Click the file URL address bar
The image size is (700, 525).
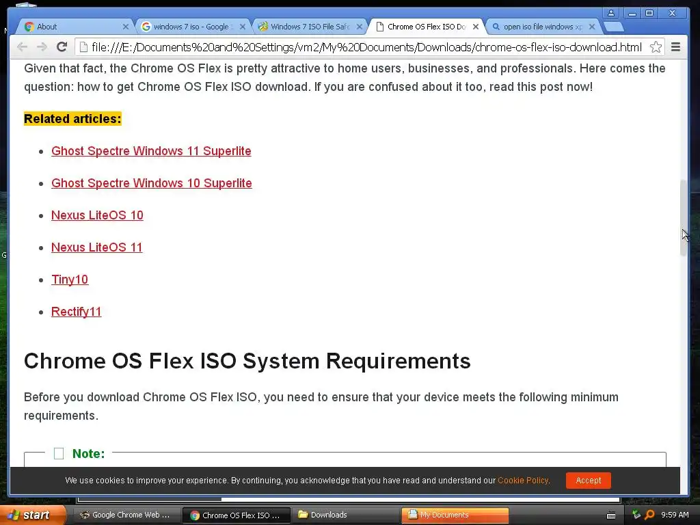click(x=366, y=47)
